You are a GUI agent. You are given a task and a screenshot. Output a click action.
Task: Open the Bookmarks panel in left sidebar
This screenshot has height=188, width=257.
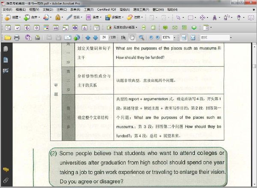6,60
